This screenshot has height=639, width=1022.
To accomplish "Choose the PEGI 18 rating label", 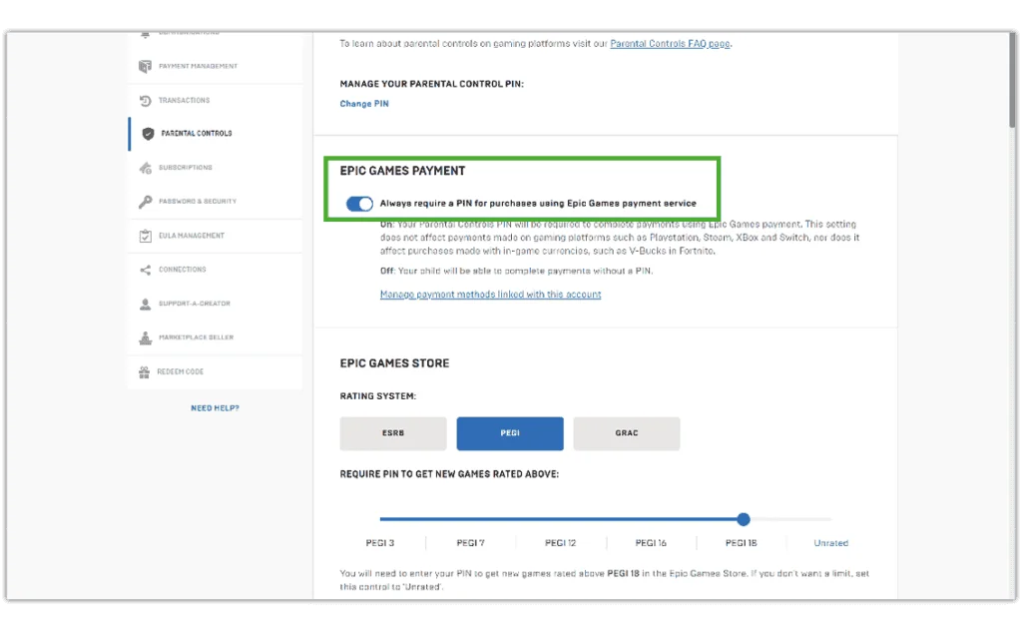I will coord(742,543).
